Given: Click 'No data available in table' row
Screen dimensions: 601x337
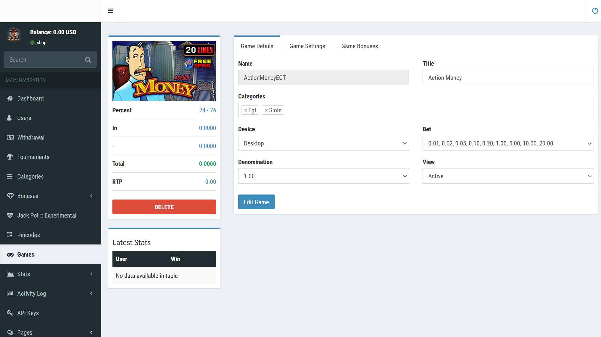Looking at the screenshot, I should [164, 276].
